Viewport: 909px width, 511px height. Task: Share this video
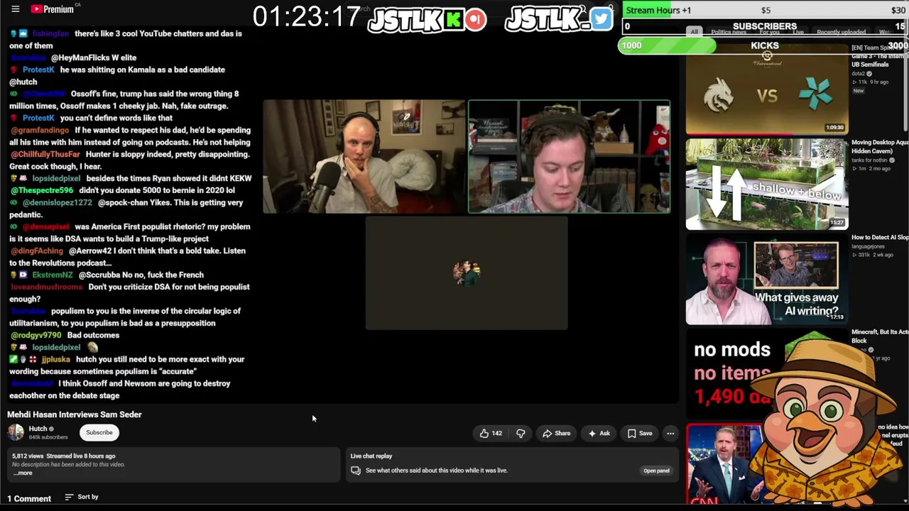point(556,433)
